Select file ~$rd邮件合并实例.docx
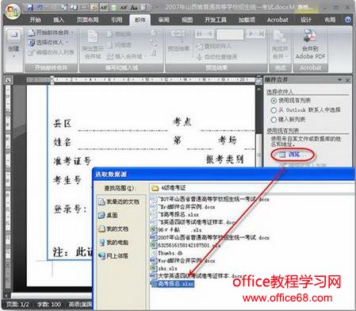Image resolution: width=356 pixels, height=311 pixels. click(182, 207)
